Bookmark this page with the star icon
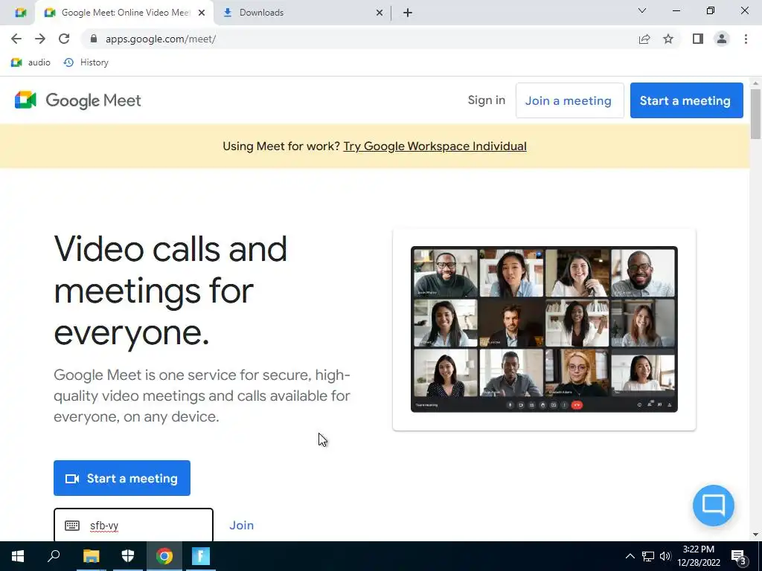Screen dimensions: 762x571 [668, 39]
